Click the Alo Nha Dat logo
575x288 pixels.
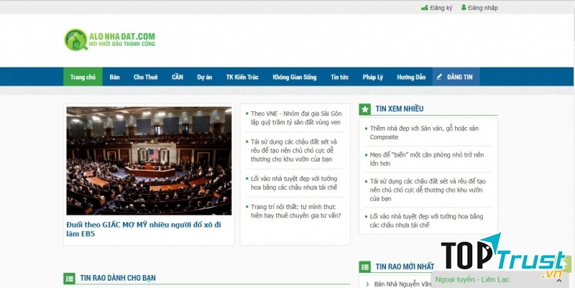109,39
